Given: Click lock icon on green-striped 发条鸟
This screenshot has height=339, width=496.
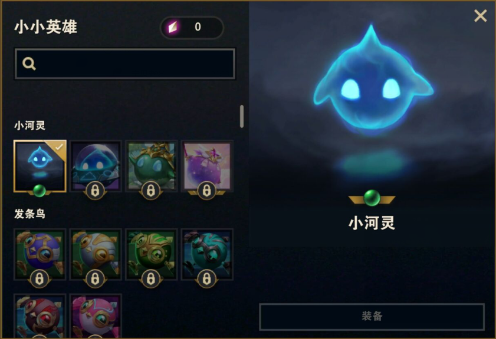Looking at the screenshot, I should (x=151, y=279).
